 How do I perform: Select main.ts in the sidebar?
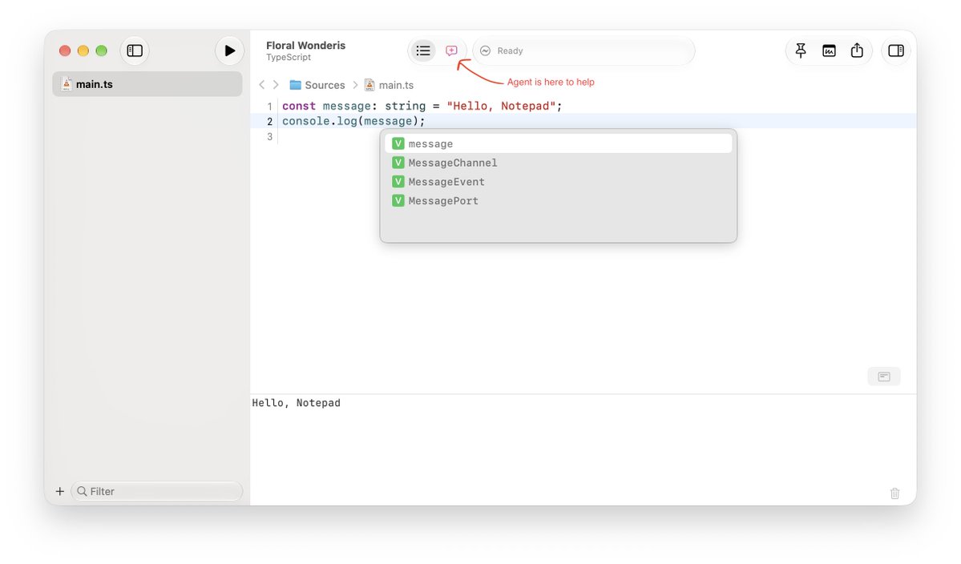coord(147,84)
